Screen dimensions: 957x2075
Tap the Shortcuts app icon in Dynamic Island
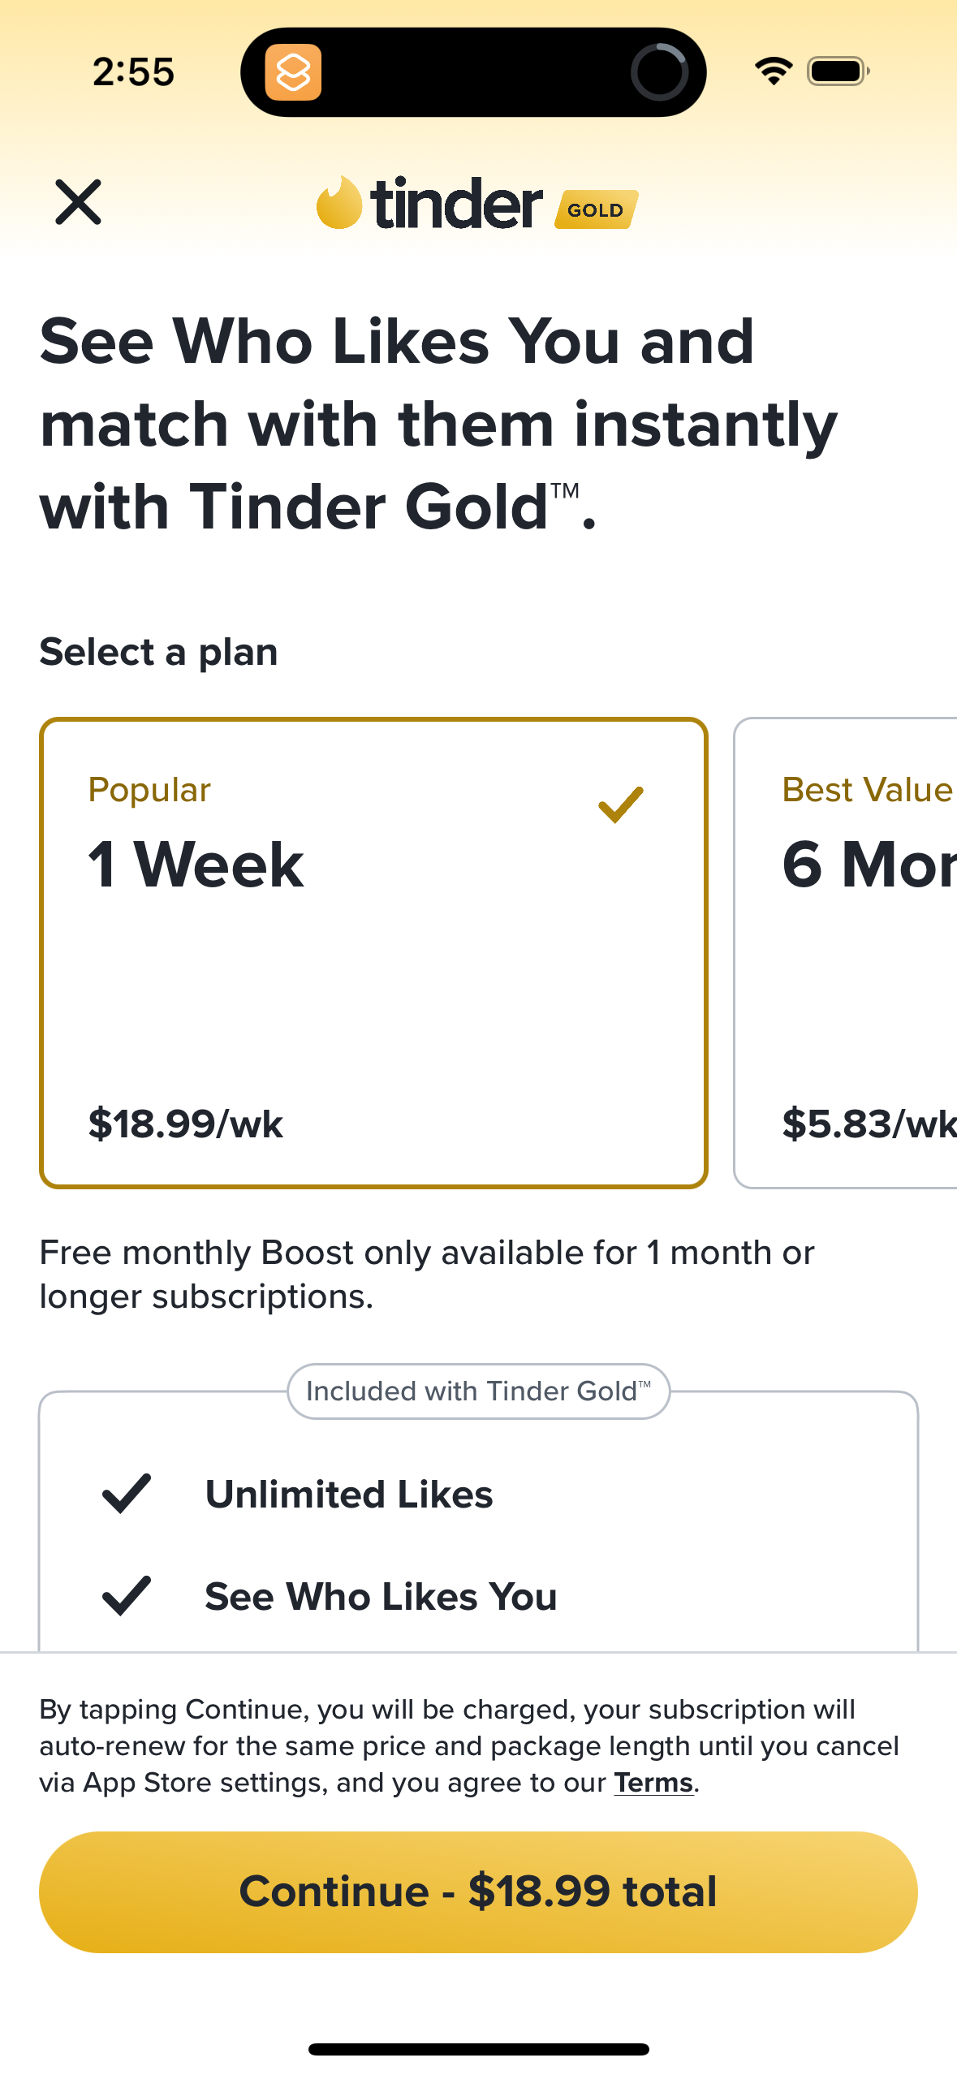click(x=293, y=72)
